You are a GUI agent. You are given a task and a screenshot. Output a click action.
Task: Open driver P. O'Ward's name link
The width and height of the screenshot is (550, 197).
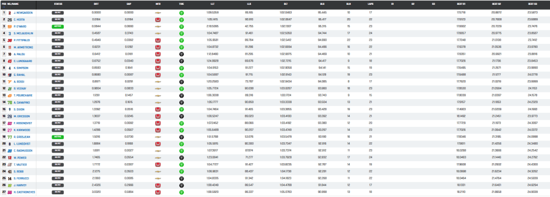coord(20,27)
